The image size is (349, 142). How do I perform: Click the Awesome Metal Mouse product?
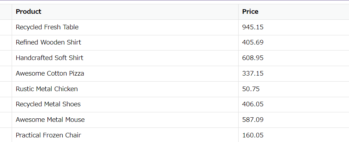tap(50, 120)
